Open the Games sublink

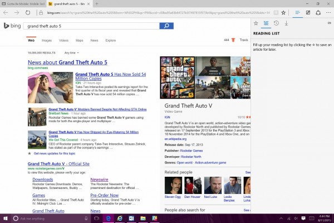click(x=38, y=195)
